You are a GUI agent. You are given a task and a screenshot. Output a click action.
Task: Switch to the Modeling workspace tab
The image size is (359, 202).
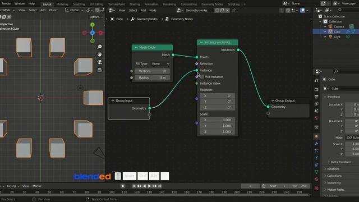pos(62,4)
